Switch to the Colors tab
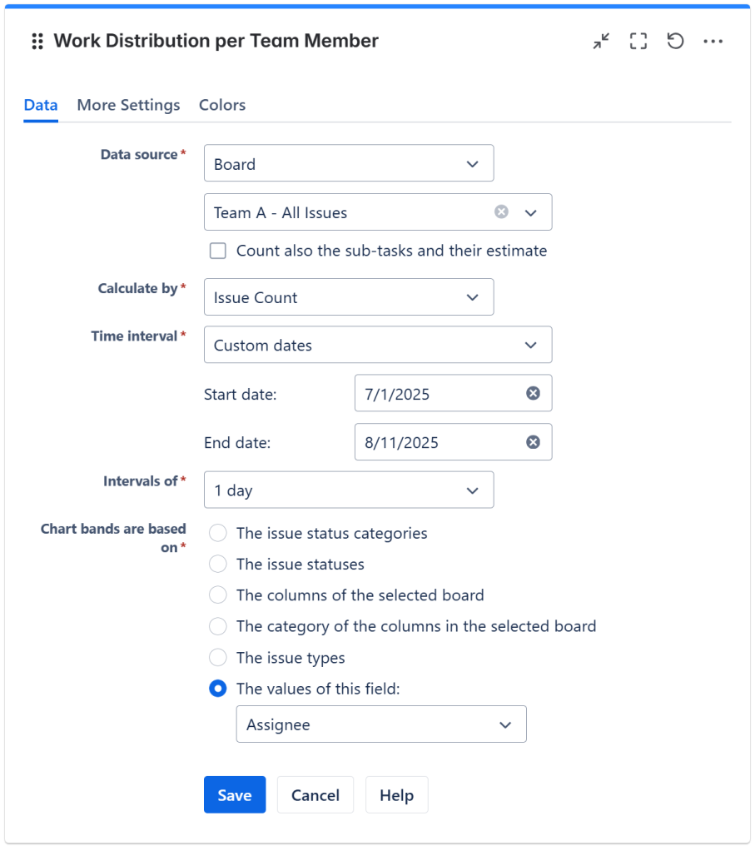 click(221, 105)
